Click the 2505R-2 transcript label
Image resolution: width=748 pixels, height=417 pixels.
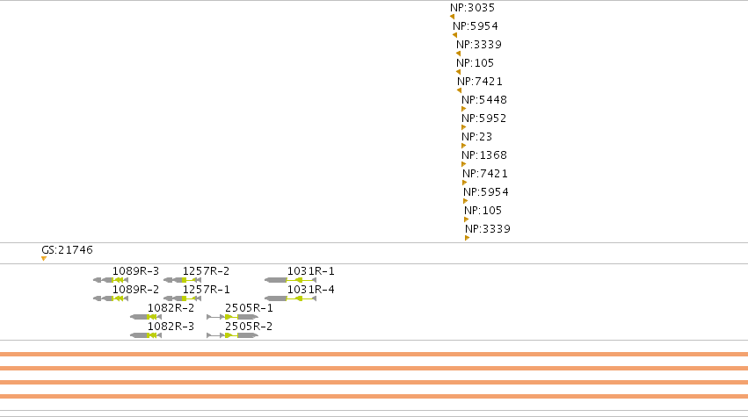tap(249, 327)
